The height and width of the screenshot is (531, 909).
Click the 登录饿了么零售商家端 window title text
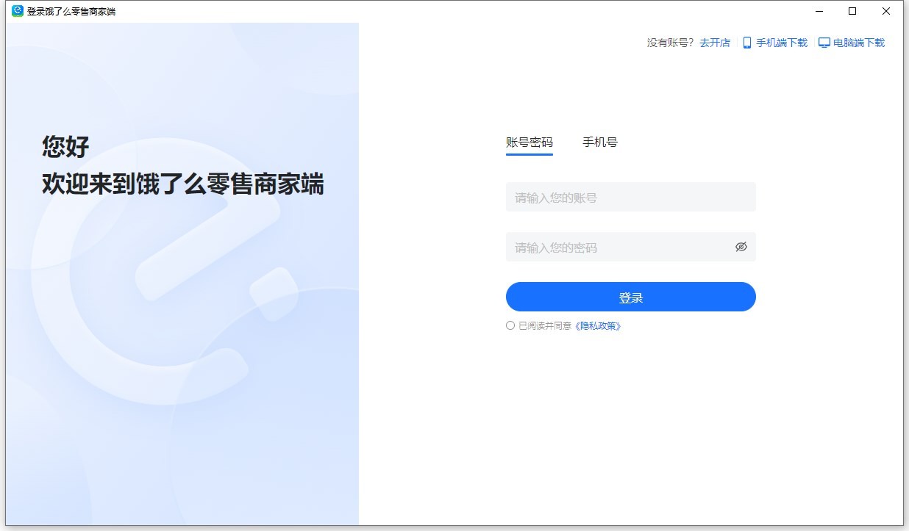coord(71,11)
